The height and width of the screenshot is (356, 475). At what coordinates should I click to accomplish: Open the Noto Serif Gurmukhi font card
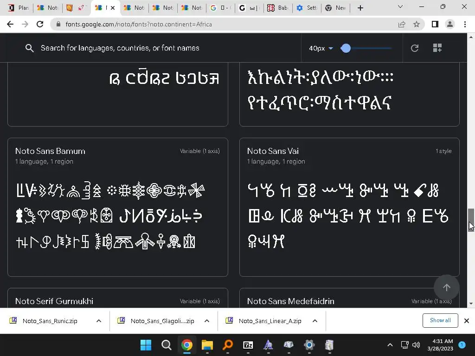pos(117,298)
